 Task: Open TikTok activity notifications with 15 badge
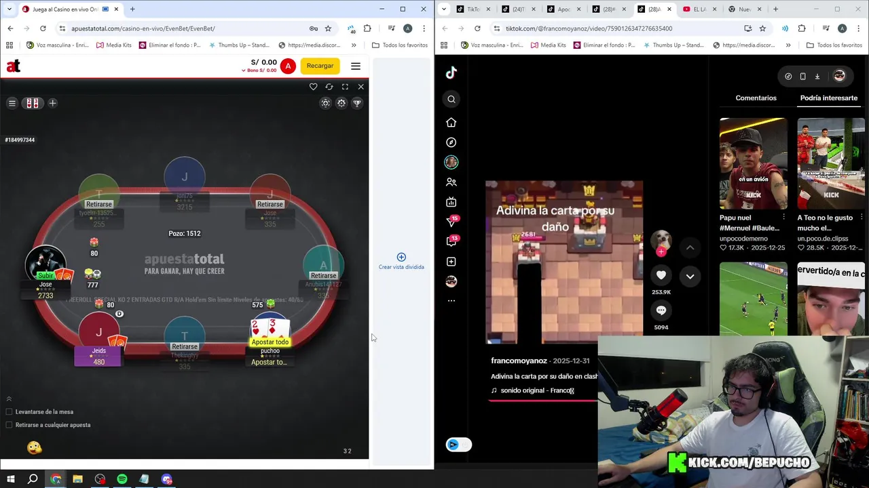pos(452,221)
